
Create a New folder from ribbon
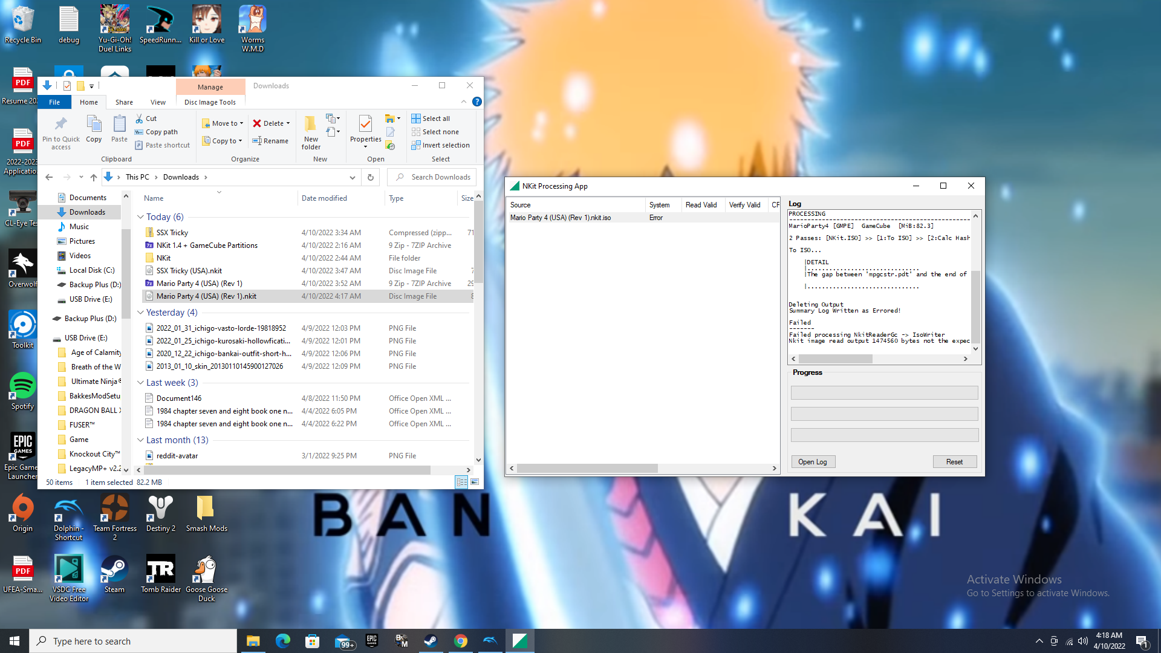click(x=311, y=132)
